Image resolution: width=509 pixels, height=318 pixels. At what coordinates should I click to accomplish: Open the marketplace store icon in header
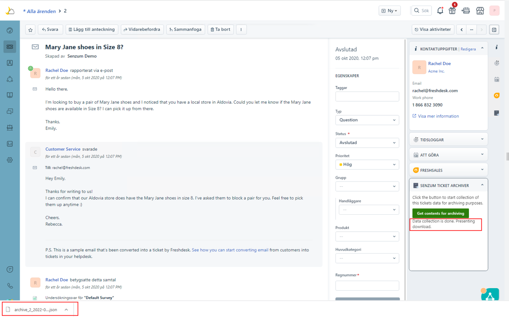point(480,10)
